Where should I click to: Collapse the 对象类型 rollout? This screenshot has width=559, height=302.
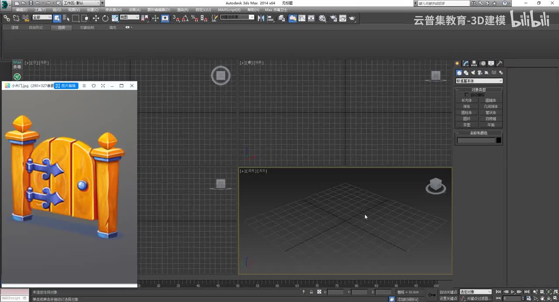(479, 89)
